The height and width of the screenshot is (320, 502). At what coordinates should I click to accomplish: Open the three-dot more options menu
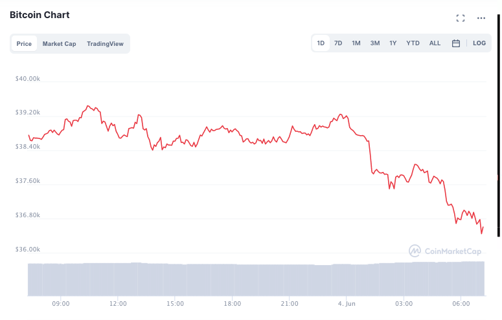[481, 18]
